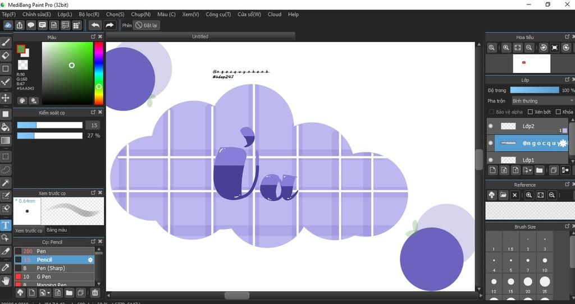
Task: Select the 200 Pen brush
Action: click(54, 251)
